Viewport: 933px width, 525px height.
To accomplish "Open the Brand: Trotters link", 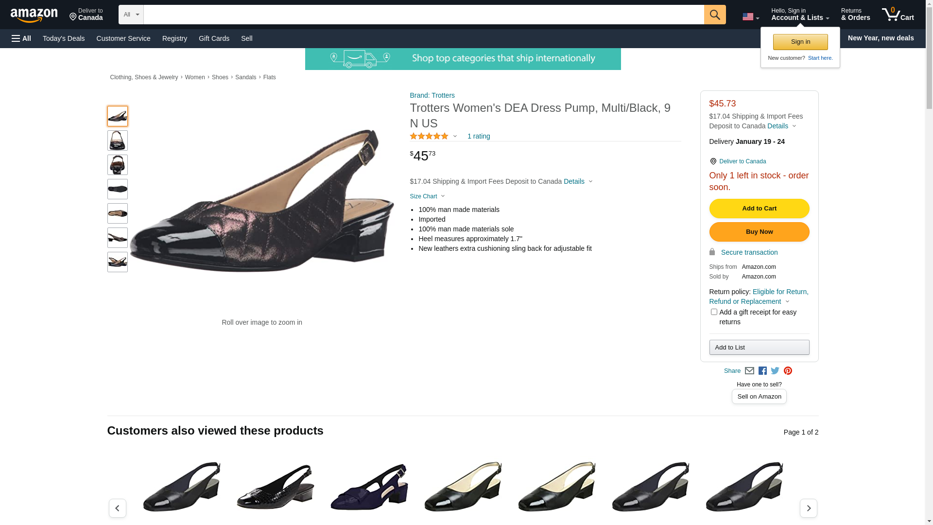I will [x=432, y=95].
